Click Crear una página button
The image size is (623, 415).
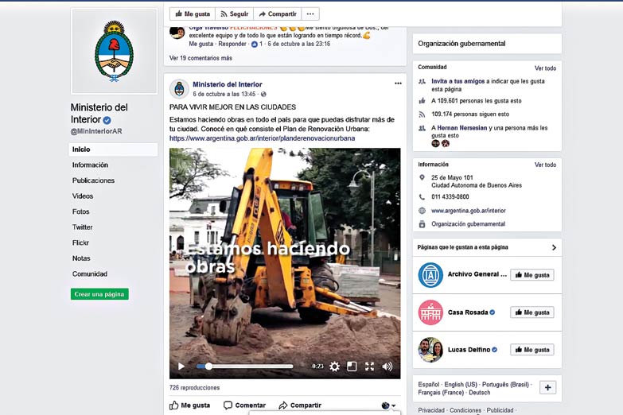[99, 294]
